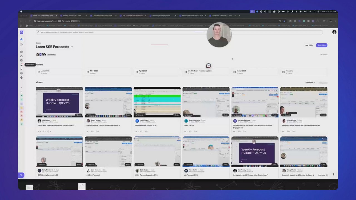Screen dimensions: 356x200
Task: Click the New folder button
Action: point(309,45)
